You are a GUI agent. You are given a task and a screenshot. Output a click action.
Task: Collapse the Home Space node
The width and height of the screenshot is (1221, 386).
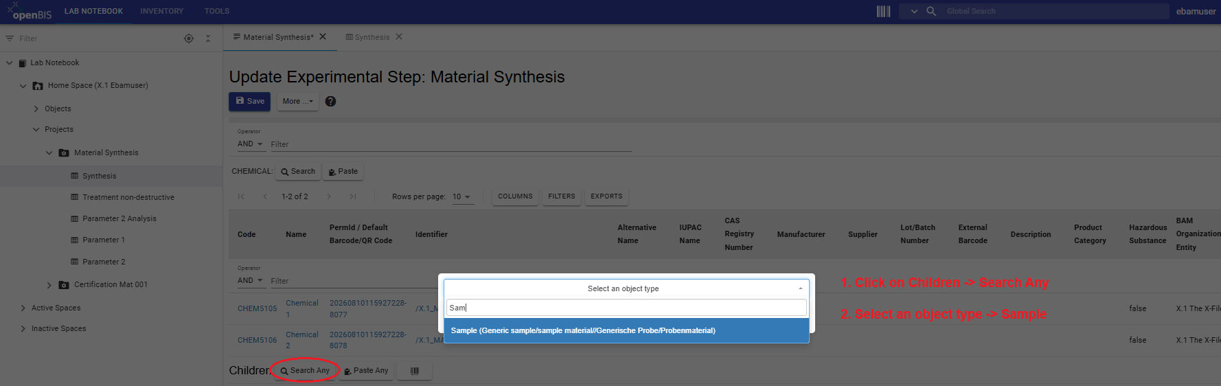click(x=23, y=86)
